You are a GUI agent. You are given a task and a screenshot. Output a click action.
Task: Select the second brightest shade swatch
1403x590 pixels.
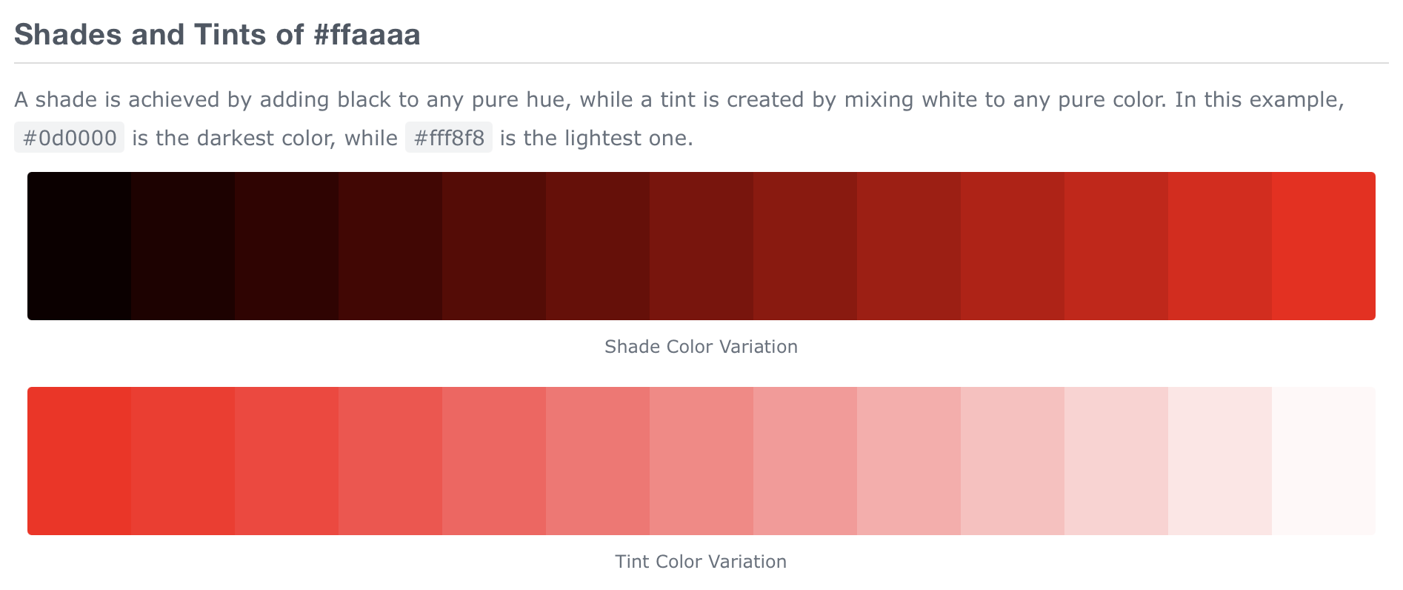click(1220, 246)
